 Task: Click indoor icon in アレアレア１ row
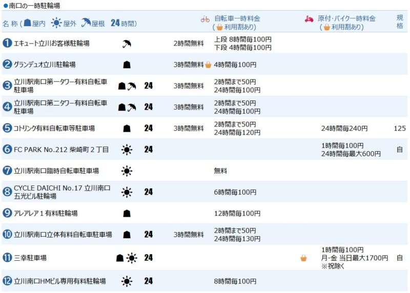(127, 214)
